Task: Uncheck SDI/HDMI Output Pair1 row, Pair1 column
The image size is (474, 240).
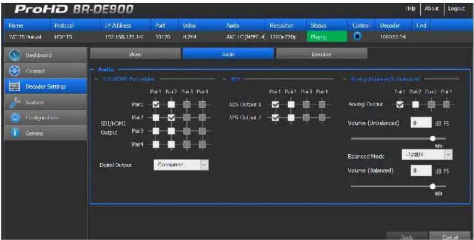Action: pos(156,105)
